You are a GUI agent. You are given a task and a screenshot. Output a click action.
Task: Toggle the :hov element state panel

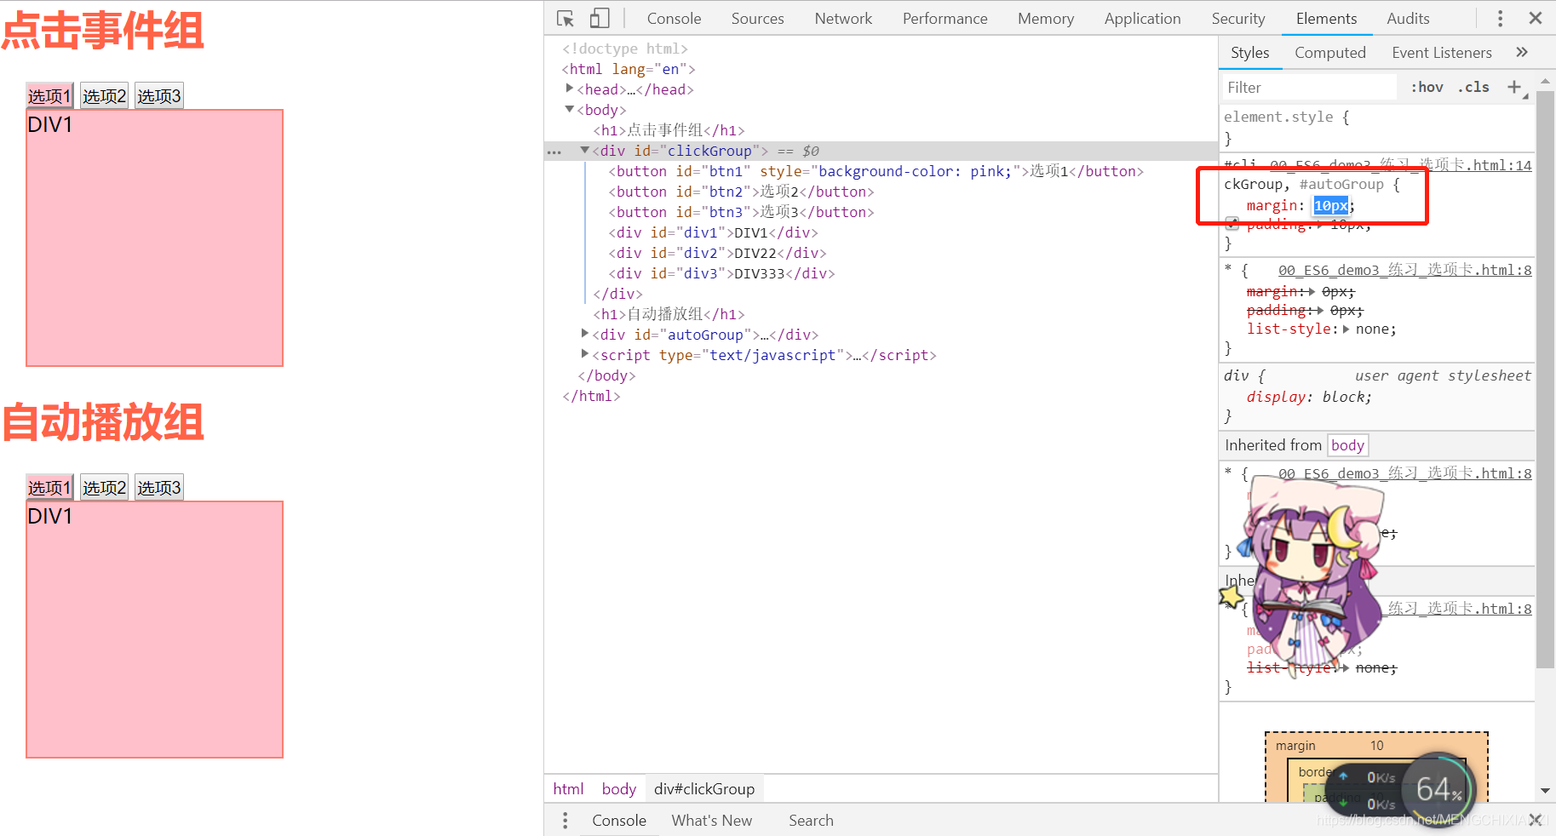pyautogui.click(x=1427, y=87)
